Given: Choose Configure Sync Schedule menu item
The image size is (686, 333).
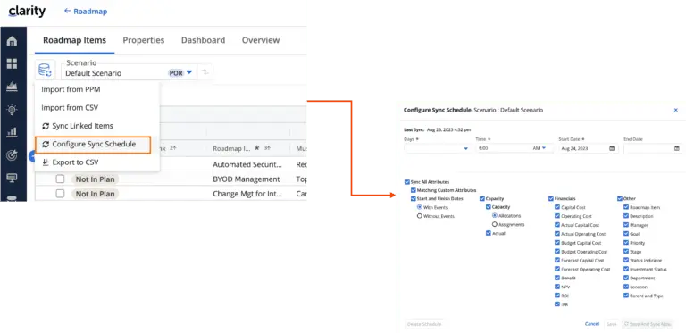Looking at the screenshot, I should tap(93, 145).
